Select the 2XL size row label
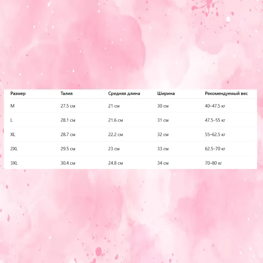The image size is (263, 263). 14,149
